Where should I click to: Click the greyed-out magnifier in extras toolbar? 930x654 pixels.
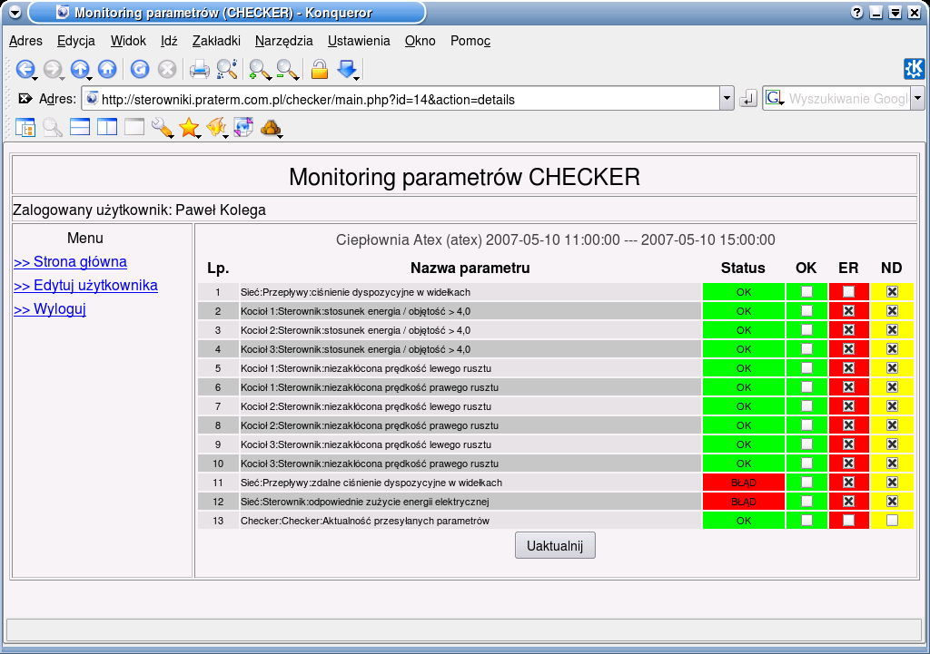coord(53,127)
